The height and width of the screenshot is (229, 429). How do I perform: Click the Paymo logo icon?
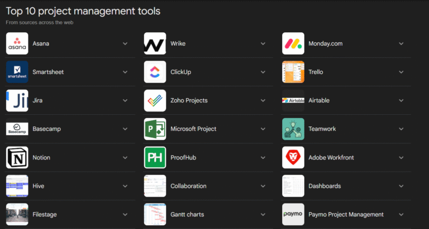293,215
